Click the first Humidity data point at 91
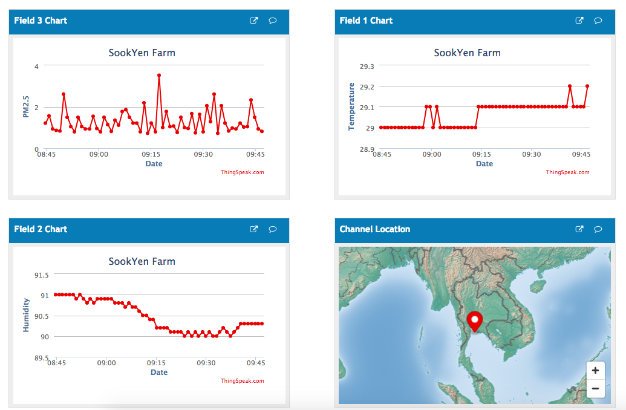Screen dimensions: 626x410 pyautogui.click(x=56, y=294)
